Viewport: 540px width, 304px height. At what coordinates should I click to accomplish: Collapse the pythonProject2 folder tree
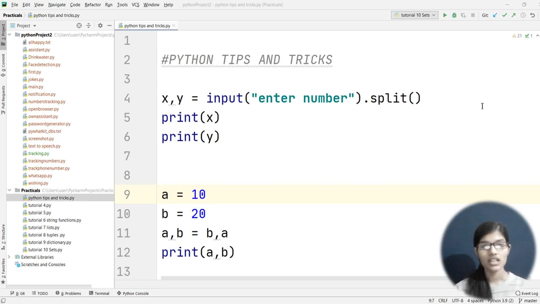tap(10, 35)
